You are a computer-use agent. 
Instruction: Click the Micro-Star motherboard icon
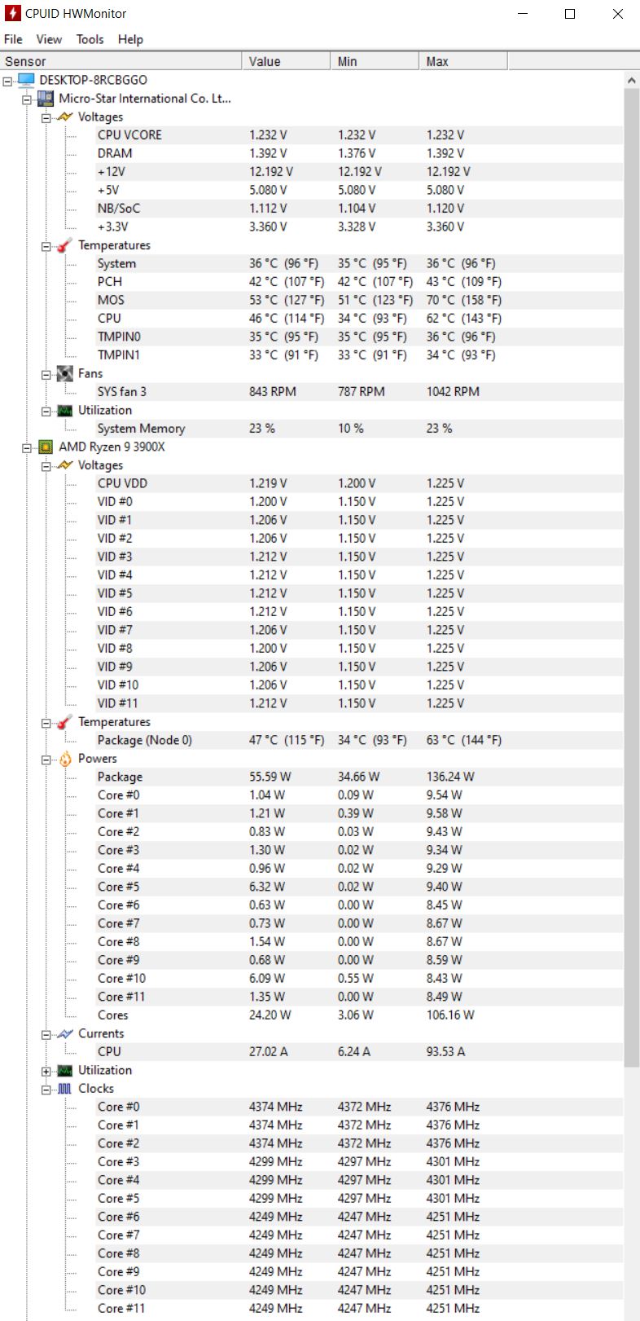(x=46, y=99)
